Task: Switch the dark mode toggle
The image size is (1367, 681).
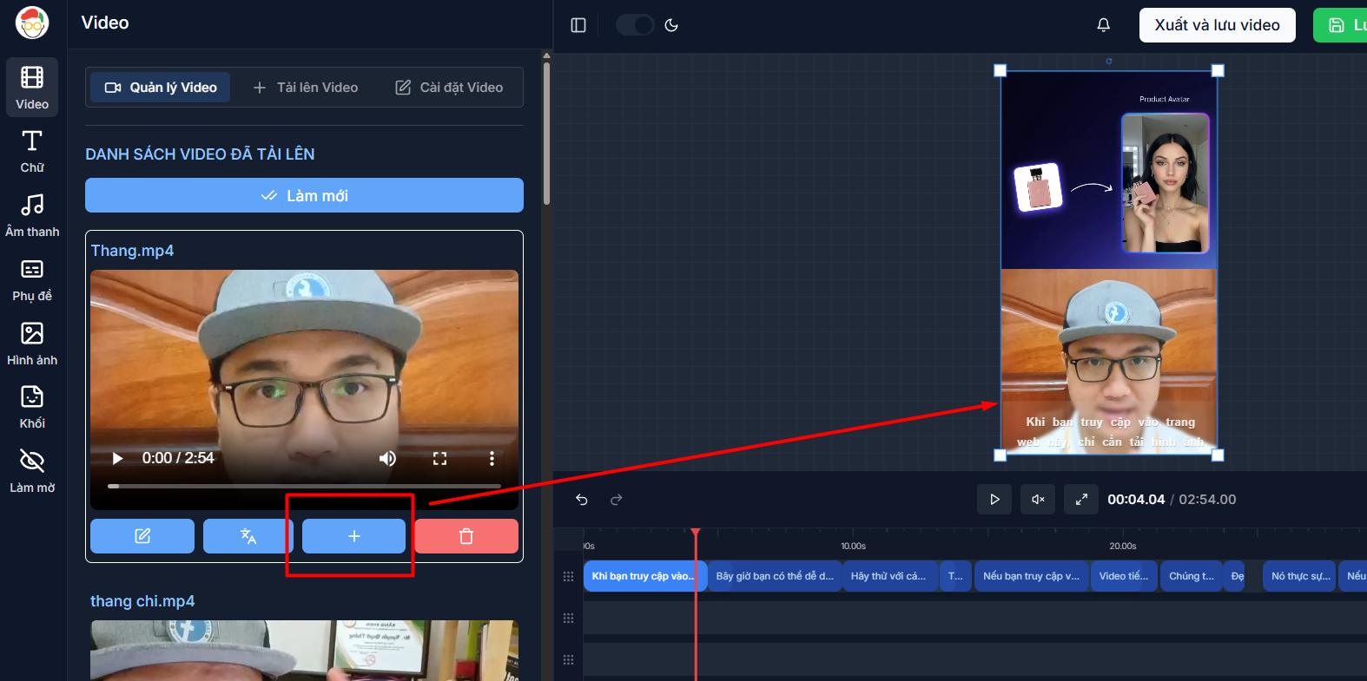Action: pyautogui.click(x=635, y=25)
